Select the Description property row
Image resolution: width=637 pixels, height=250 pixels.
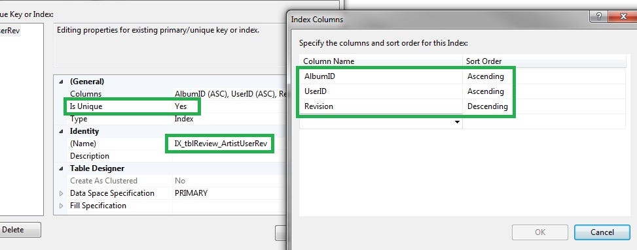pos(171,156)
